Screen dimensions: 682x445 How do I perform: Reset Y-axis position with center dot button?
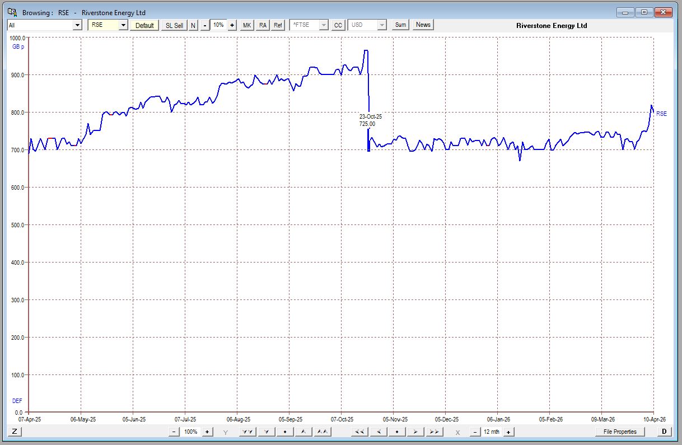pos(285,432)
